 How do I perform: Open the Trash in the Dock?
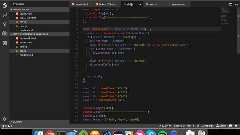tap(201, 133)
